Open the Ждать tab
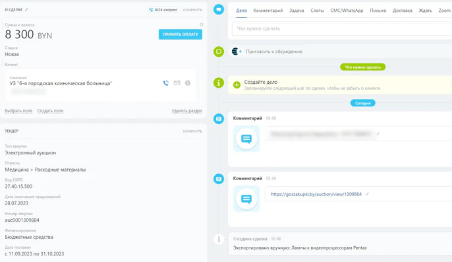The height and width of the screenshot is (262, 452). (x=425, y=11)
